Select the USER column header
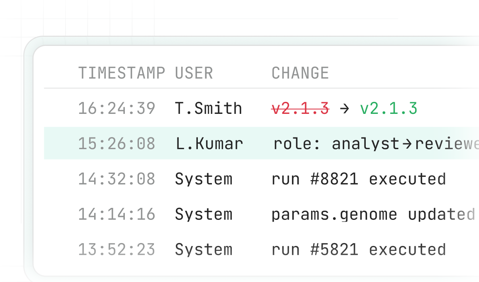479x282 pixels. coord(194,73)
